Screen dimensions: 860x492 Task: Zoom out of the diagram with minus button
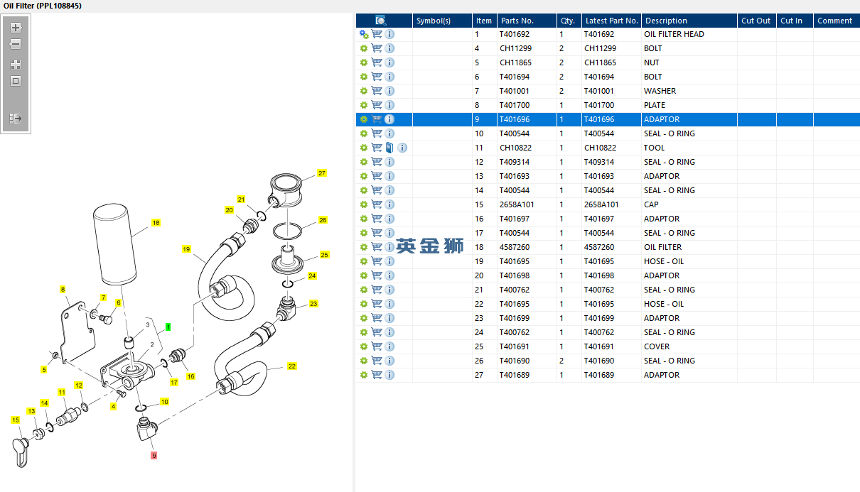16,44
